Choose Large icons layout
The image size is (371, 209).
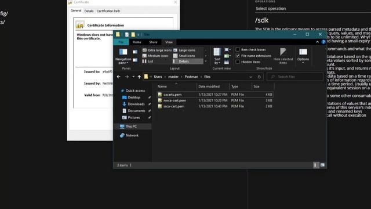coord(184,51)
